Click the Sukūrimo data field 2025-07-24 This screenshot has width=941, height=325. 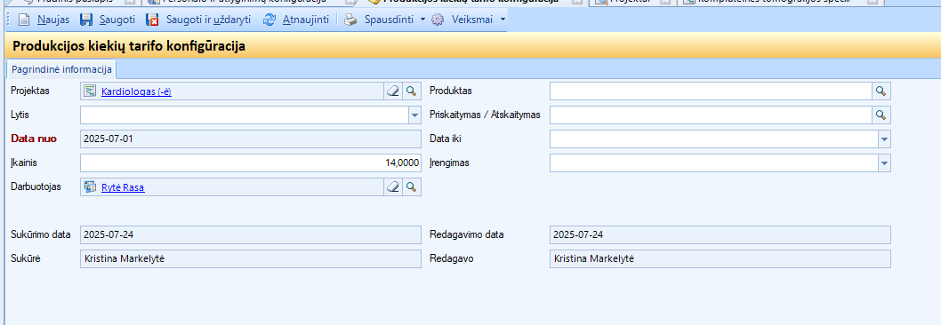[x=251, y=234]
